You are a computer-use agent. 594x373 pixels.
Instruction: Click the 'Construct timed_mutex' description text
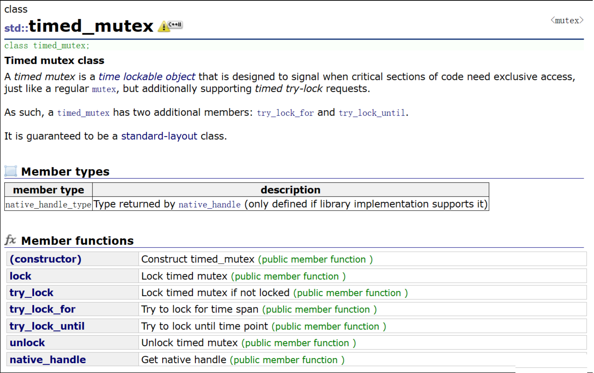[198, 259]
